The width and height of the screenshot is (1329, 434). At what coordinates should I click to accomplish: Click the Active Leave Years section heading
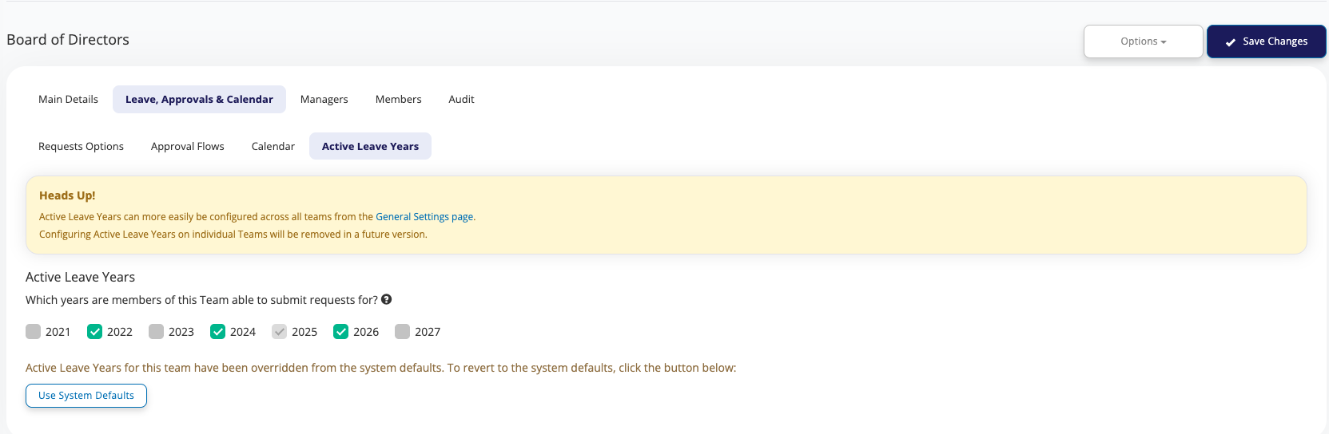click(x=80, y=277)
